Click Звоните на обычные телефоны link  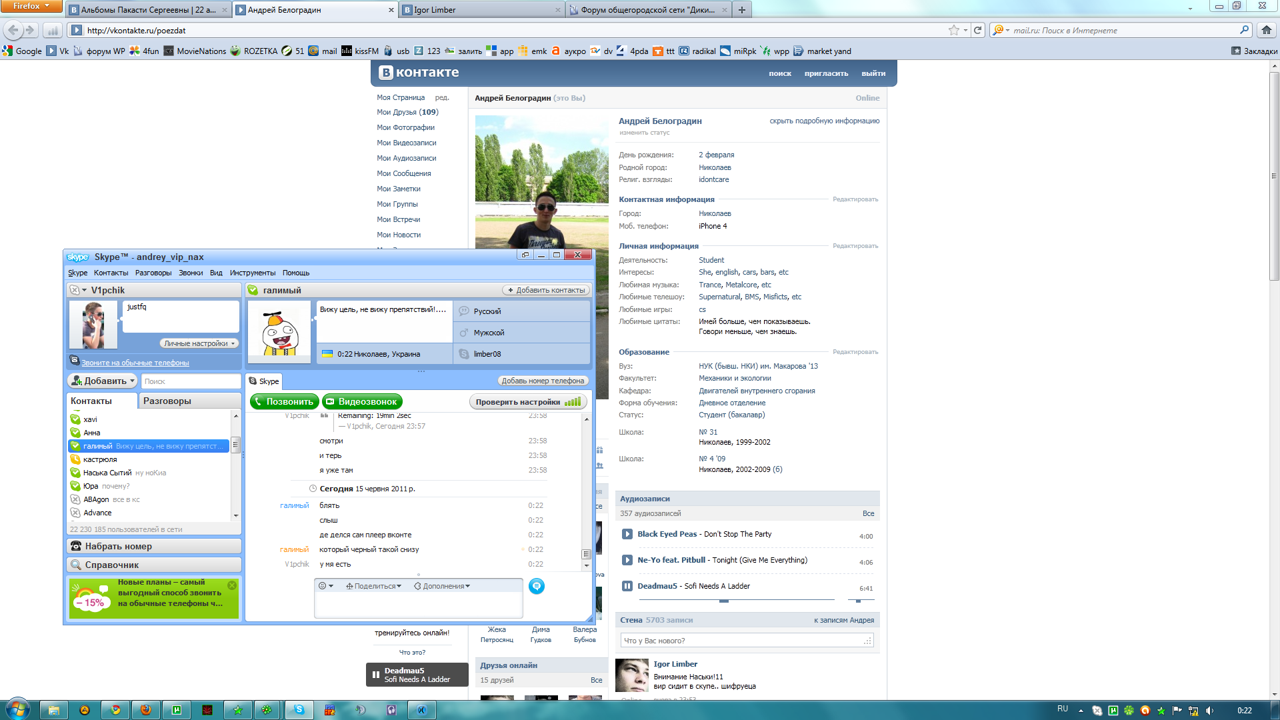(x=135, y=363)
